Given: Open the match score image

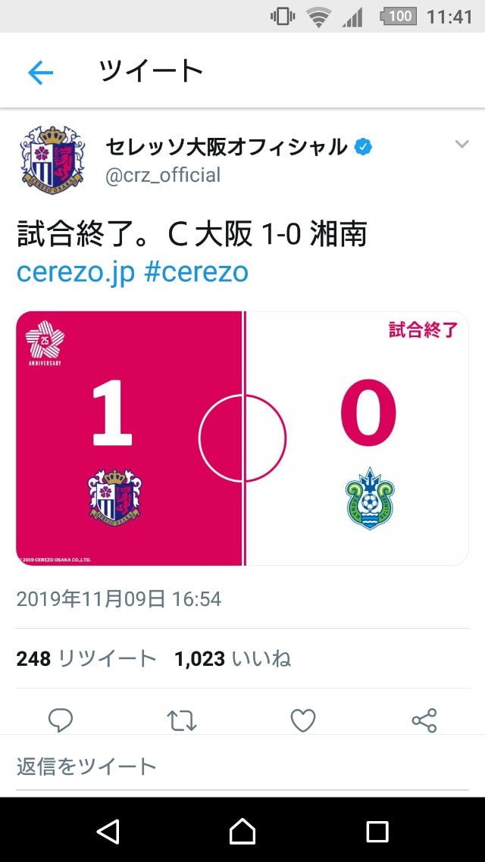Looking at the screenshot, I should click(242, 438).
